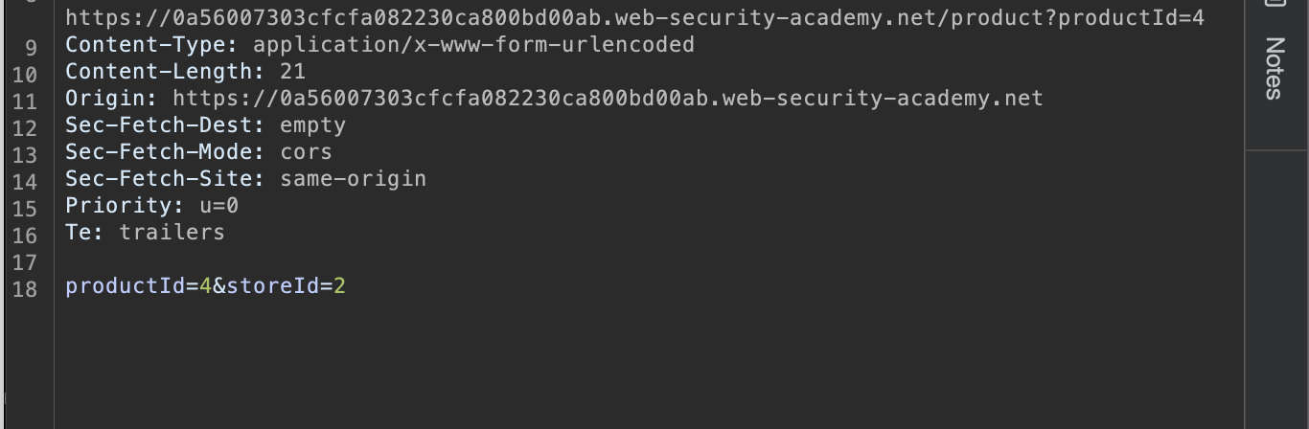Click the Sec-Fetch-Site same-origin value
This screenshot has width=1309, height=429.
pyautogui.click(x=353, y=178)
